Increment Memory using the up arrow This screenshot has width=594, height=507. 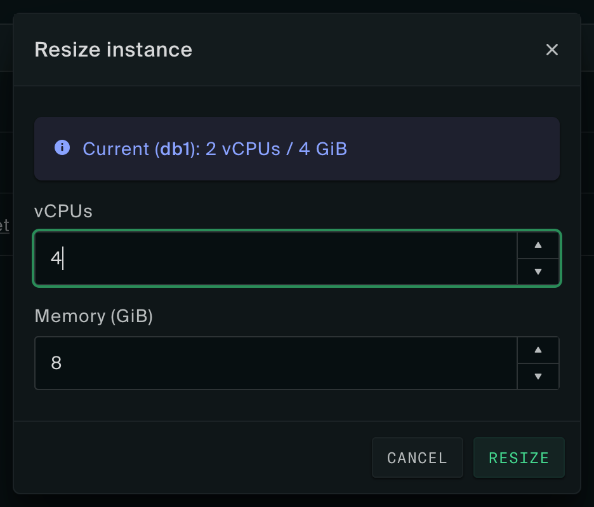(538, 350)
